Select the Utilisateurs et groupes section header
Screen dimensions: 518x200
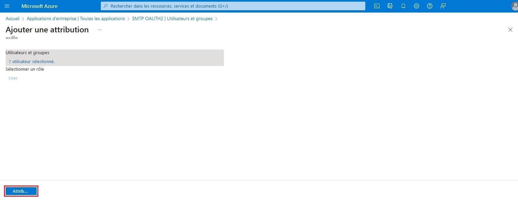[x=27, y=52]
